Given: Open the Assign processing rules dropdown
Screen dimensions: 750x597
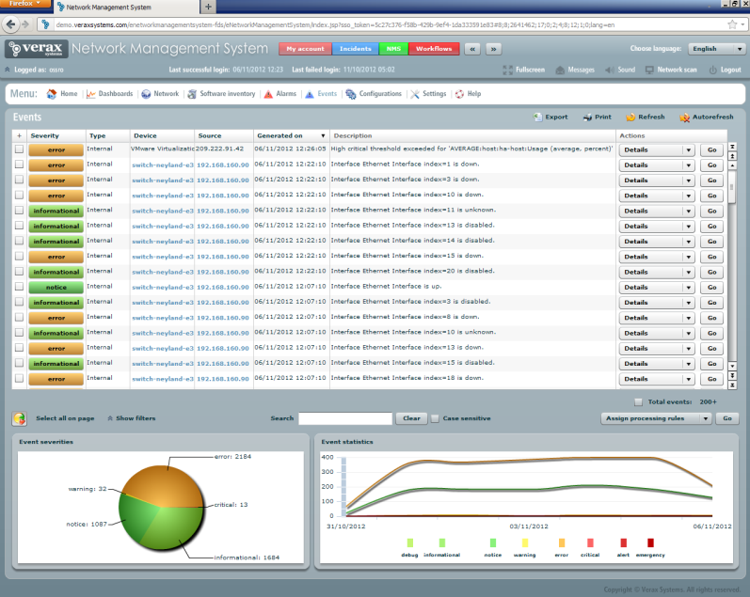Looking at the screenshot, I should point(656,418).
